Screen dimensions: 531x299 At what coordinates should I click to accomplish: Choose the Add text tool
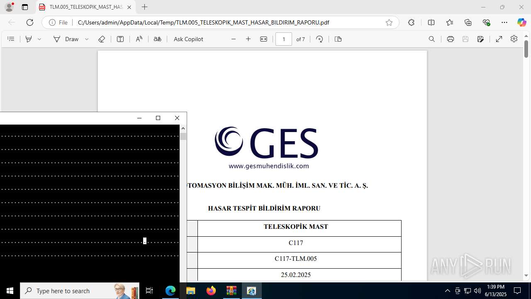(120, 39)
